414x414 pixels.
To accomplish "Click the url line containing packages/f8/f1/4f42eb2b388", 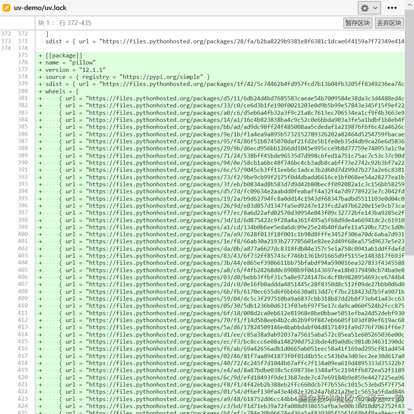I will click(x=220, y=385).
